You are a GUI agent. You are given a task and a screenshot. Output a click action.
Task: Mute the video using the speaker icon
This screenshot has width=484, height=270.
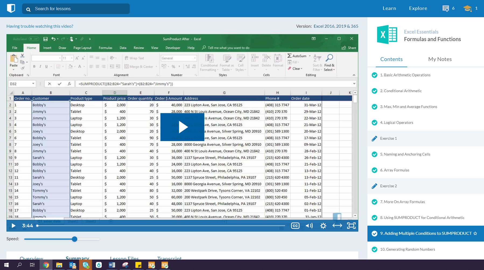pyautogui.click(x=309, y=226)
